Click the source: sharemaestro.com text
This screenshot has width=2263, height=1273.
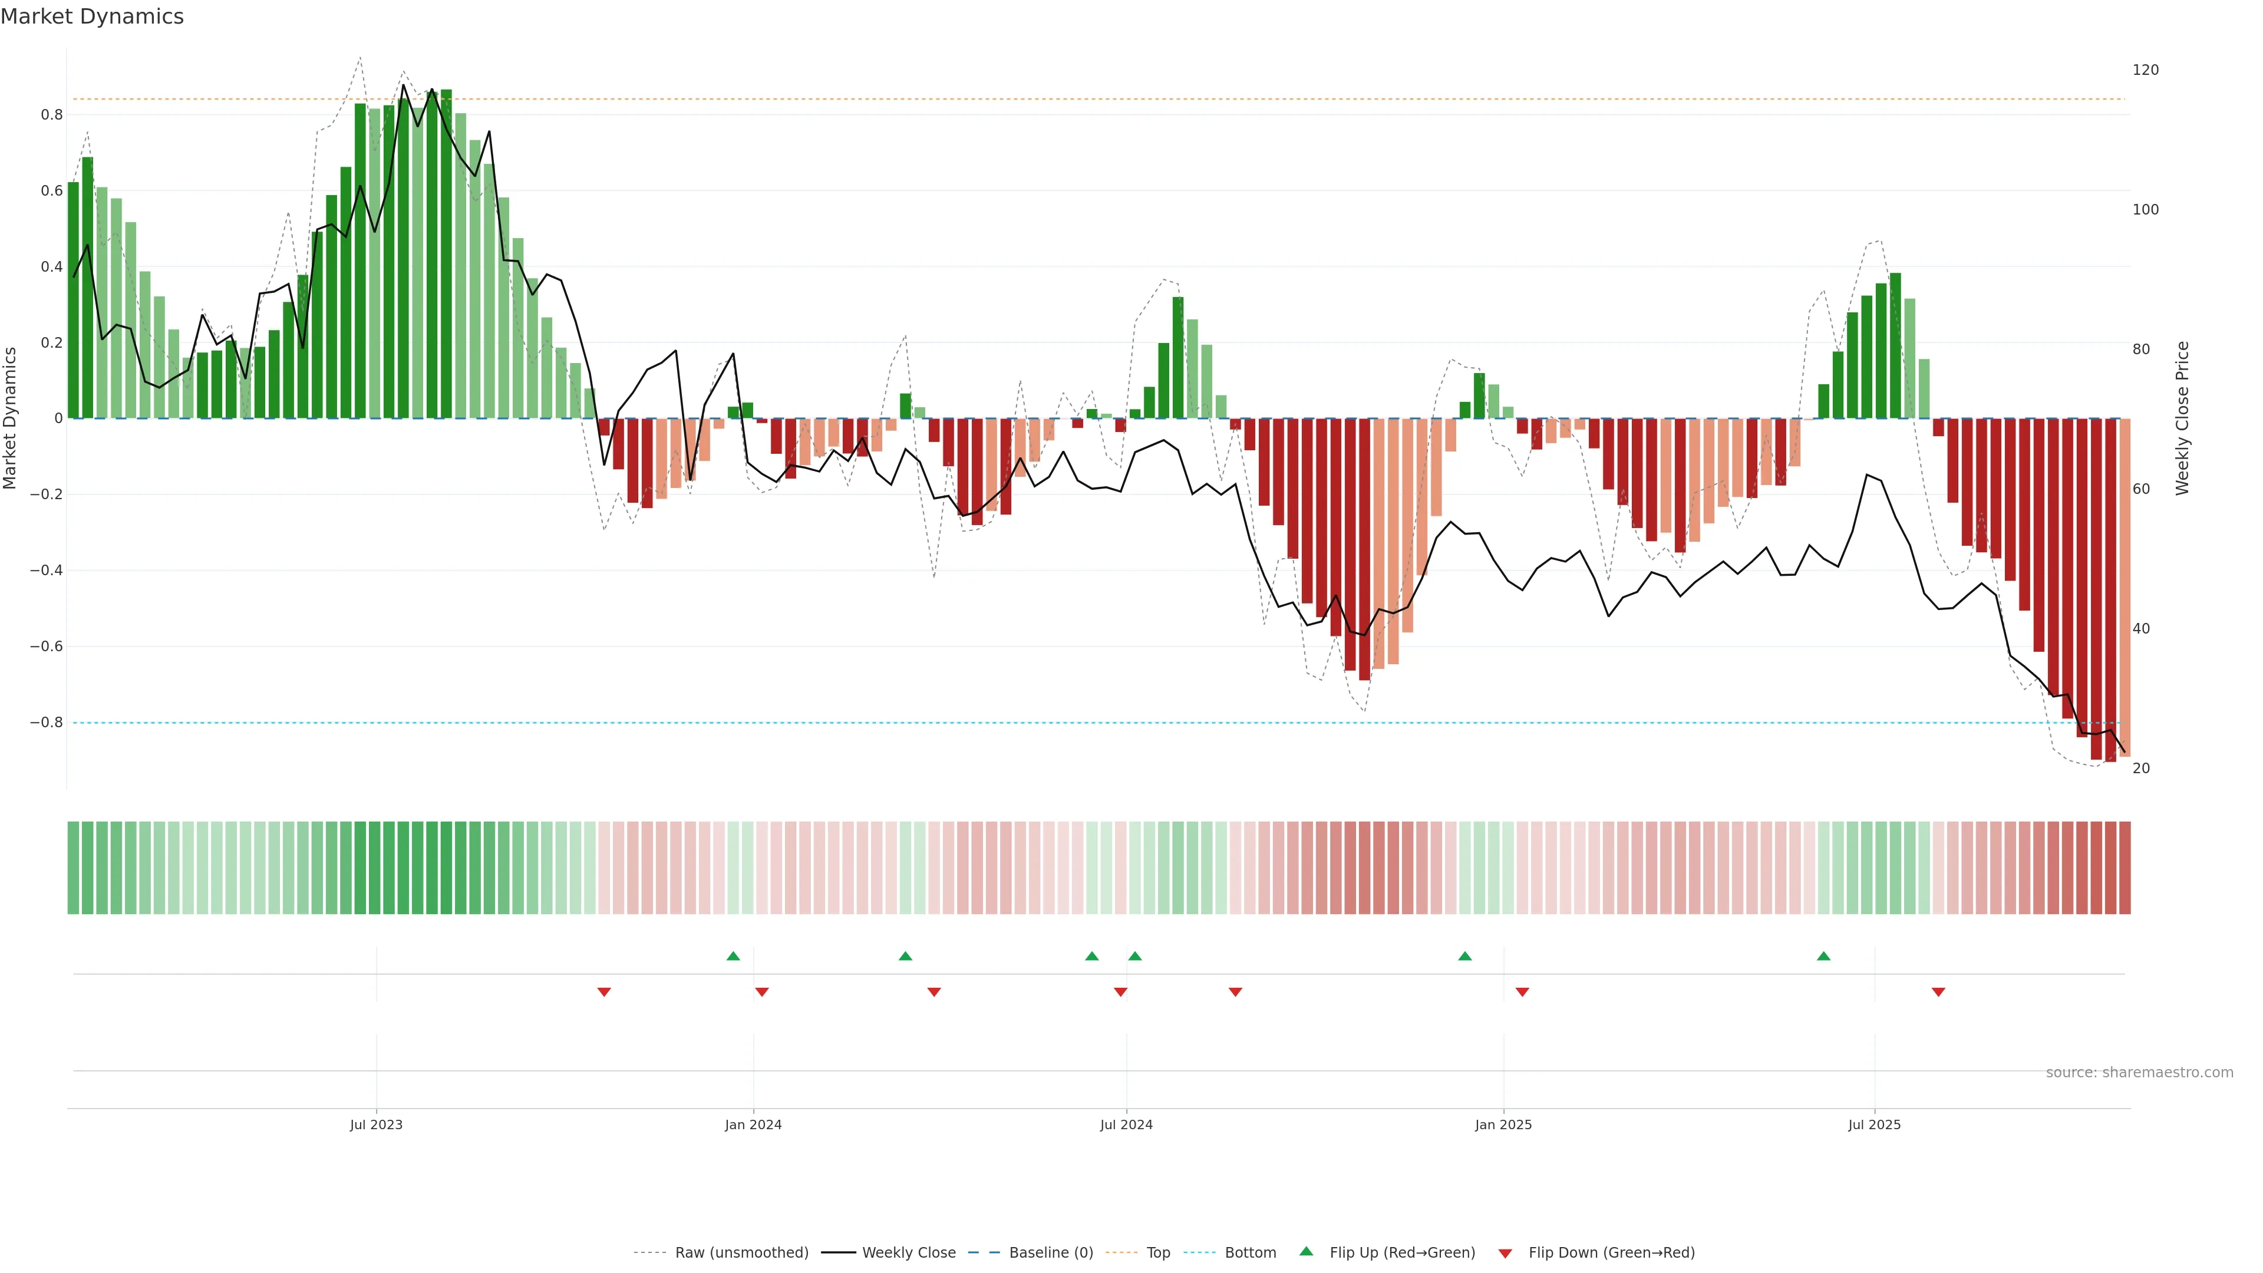(2139, 1073)
